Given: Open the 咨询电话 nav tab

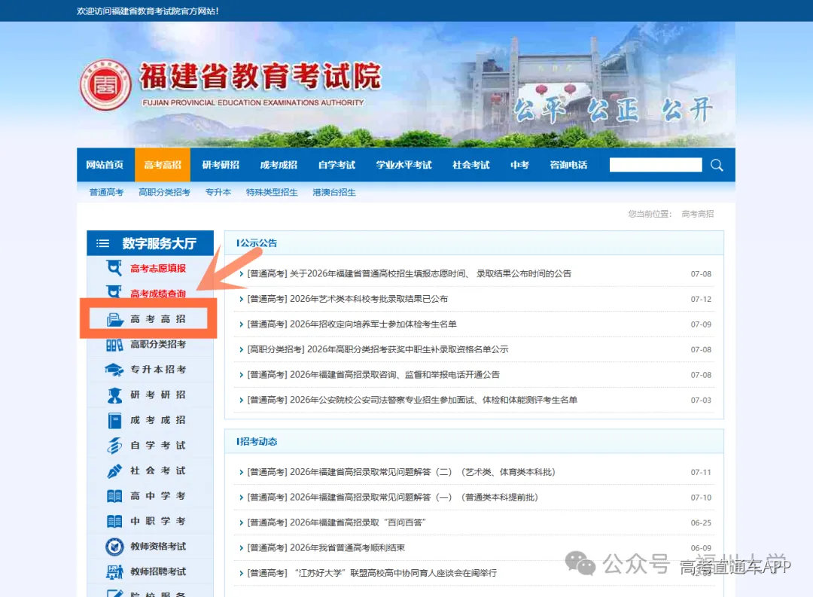Looking at the screenshot, I should pos(568,165).
